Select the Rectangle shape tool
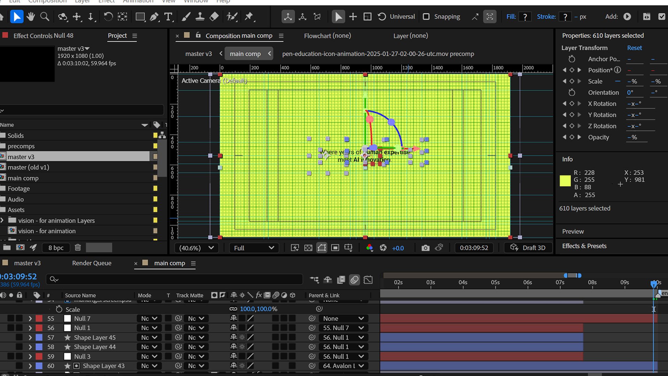 coord(140,16)
